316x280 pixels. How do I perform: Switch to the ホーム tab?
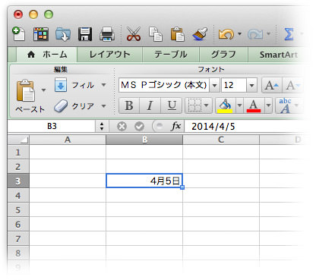click(x=47, y=55)
